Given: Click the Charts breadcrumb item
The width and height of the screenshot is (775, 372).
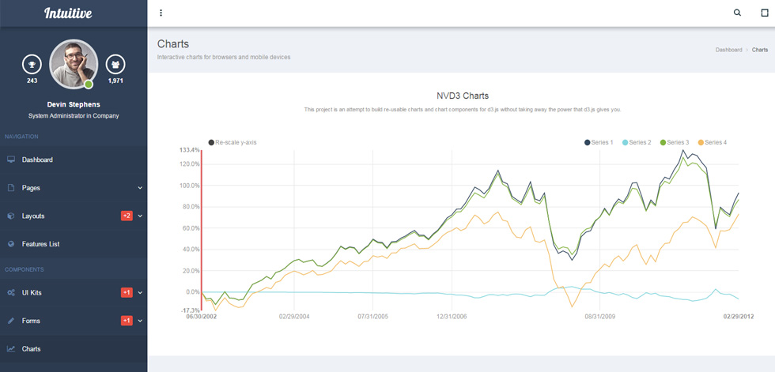Looking at the screenshot, I should pos(760,50).
